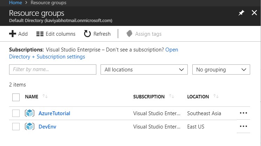Check the AzureTutorial row checkbox
Viewport: 261px width, 146px height.
[16, 113]
